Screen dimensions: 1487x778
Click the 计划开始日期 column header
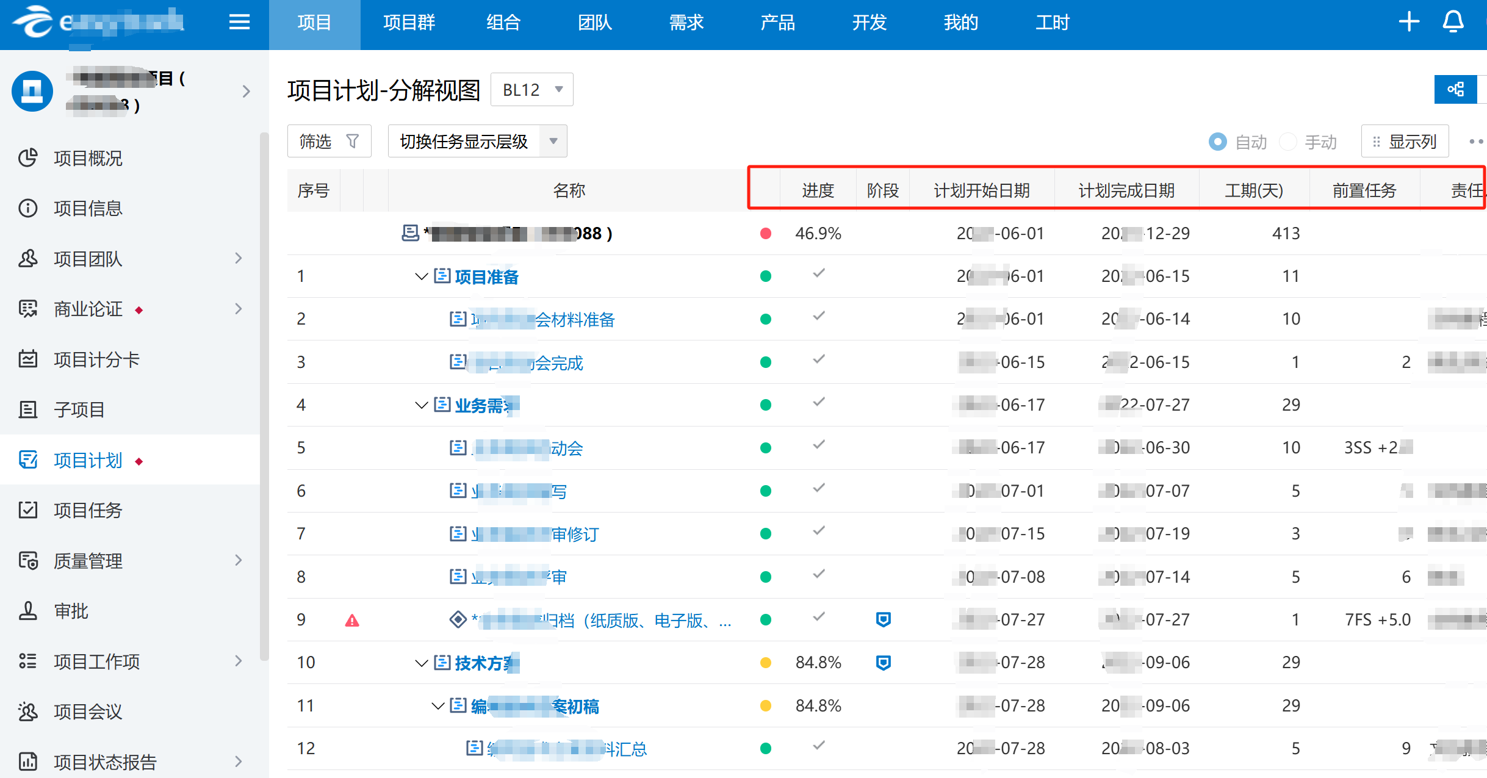pyautogui.click(x=981, y=190)
